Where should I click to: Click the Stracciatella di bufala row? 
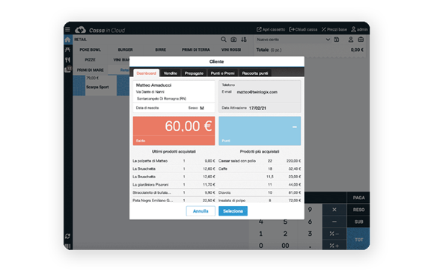(x=174, y=192)
